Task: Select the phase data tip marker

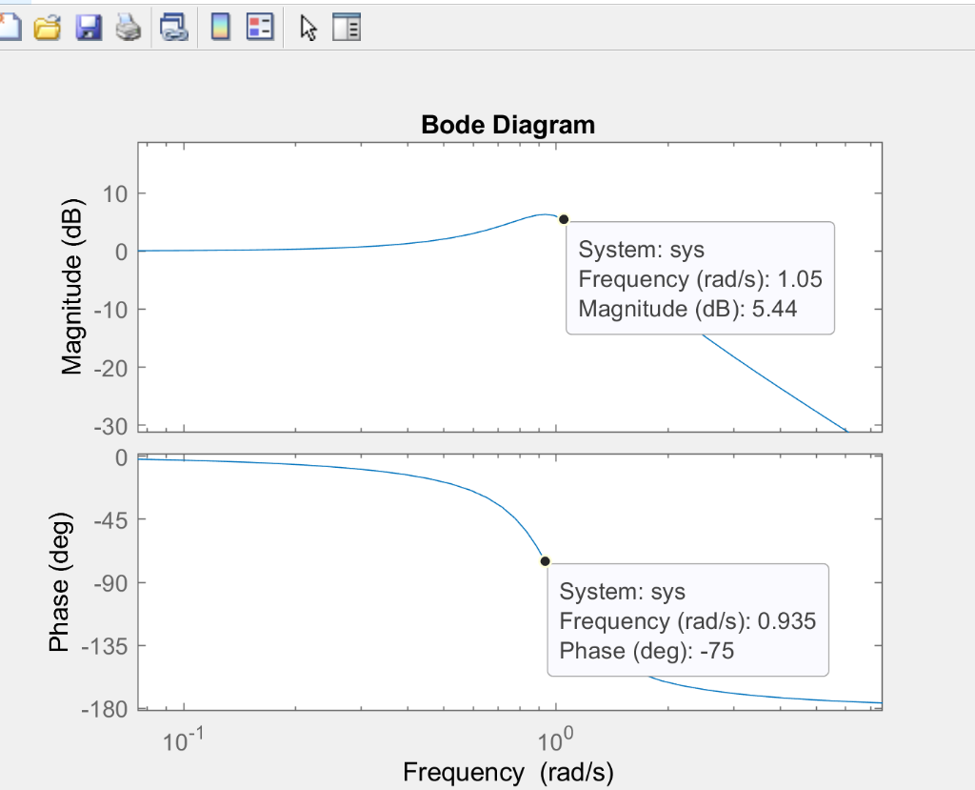Action: coord(545,562)
